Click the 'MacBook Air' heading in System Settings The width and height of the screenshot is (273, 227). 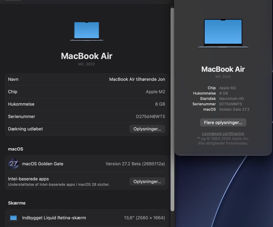click(x=86, y=56)
